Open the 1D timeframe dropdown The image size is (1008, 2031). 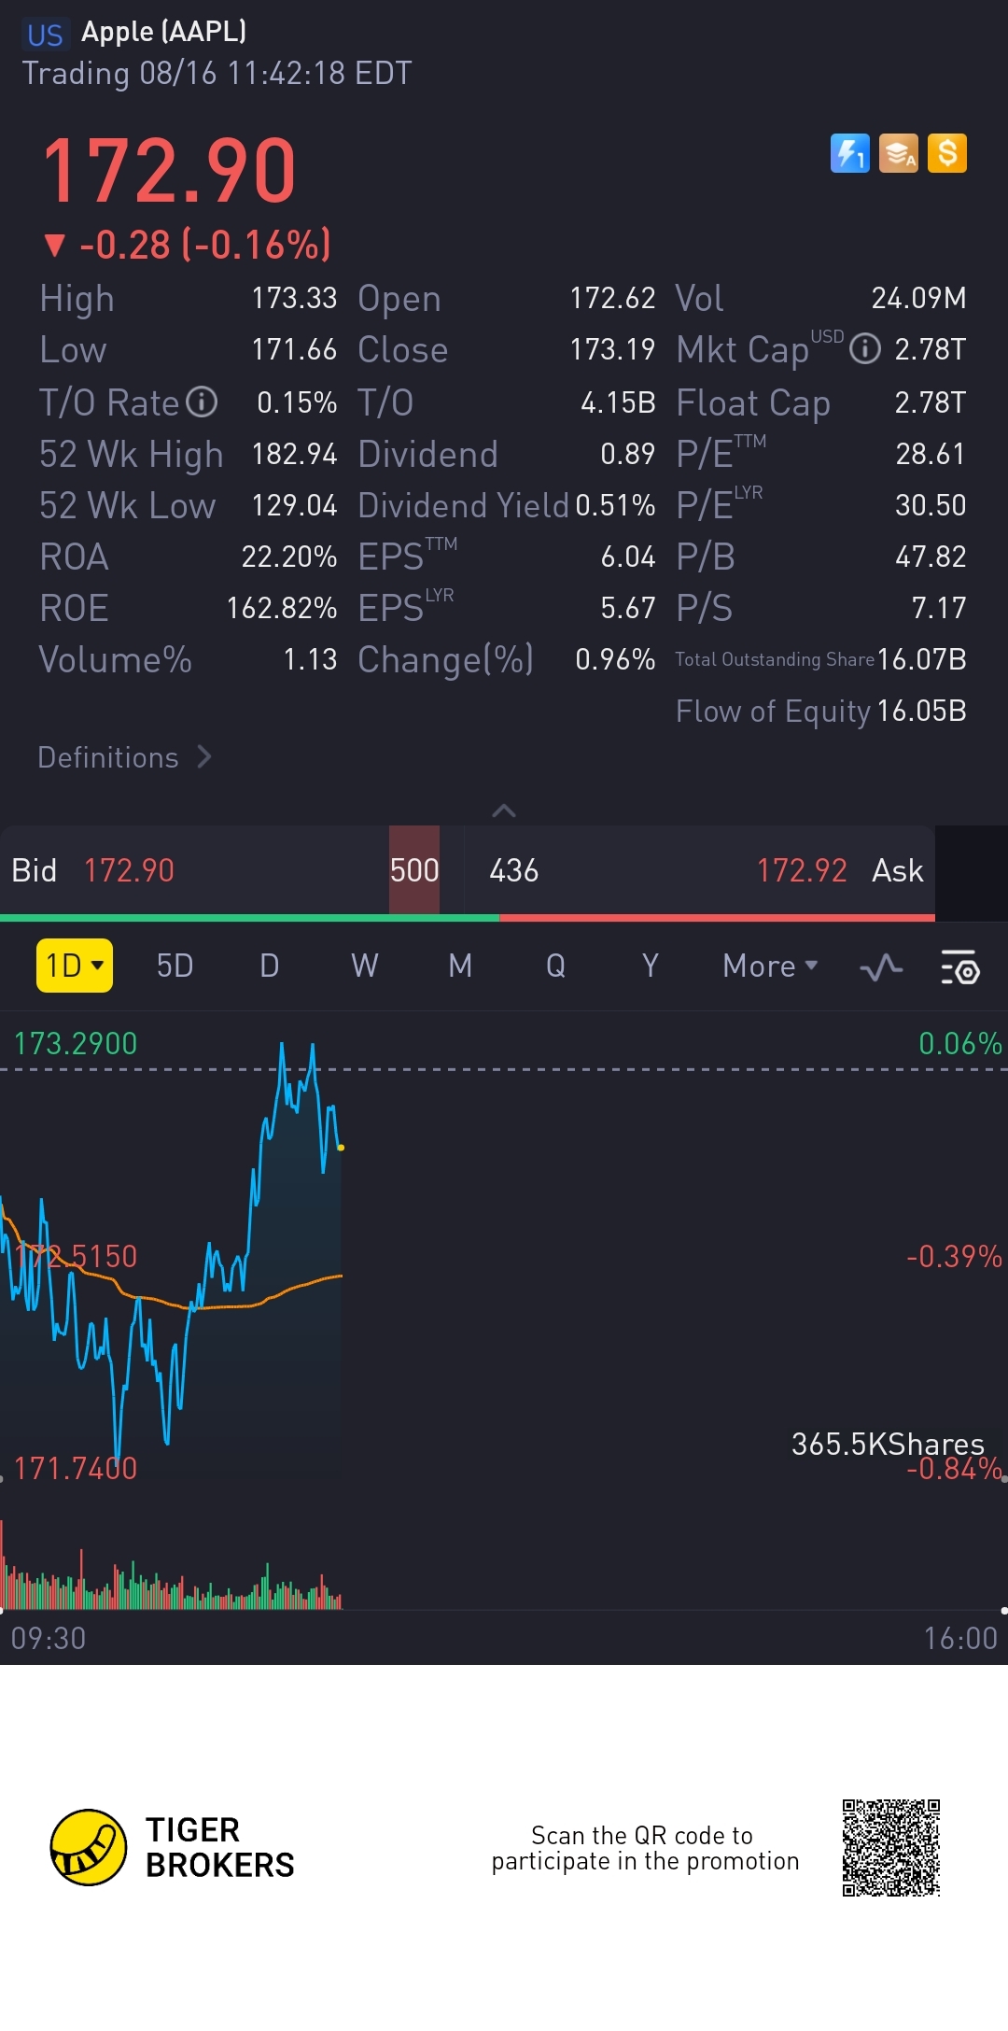click(x=75, y=966)
